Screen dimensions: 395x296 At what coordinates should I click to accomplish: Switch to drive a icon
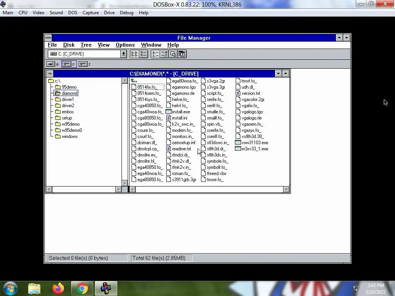52,64
